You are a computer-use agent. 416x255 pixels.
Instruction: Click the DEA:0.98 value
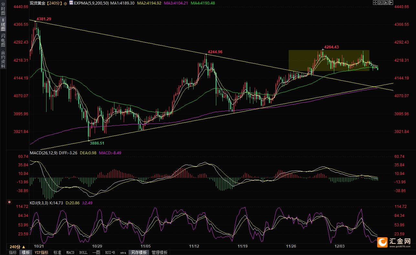coord(88,153)
